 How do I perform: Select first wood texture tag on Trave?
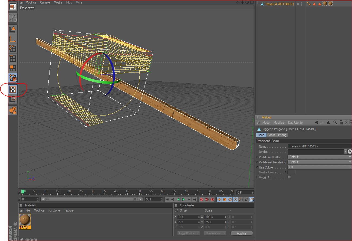(325, 4)
